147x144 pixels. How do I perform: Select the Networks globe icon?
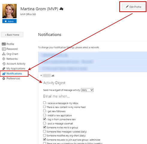click(x=4, y=59)
